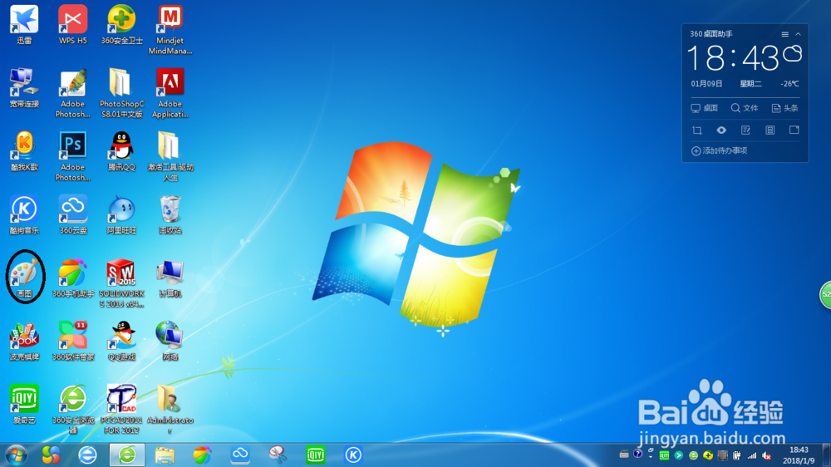Select the SOLIDWORKS 2015 x64 icon
The image size is (831, 467).
point(121,283)
